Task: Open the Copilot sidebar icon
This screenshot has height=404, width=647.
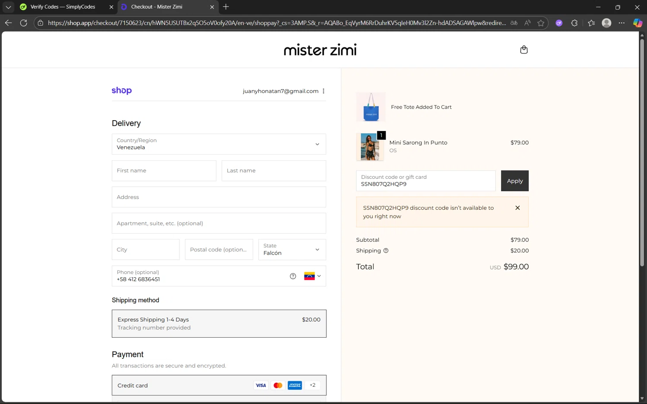Action: 638,23
